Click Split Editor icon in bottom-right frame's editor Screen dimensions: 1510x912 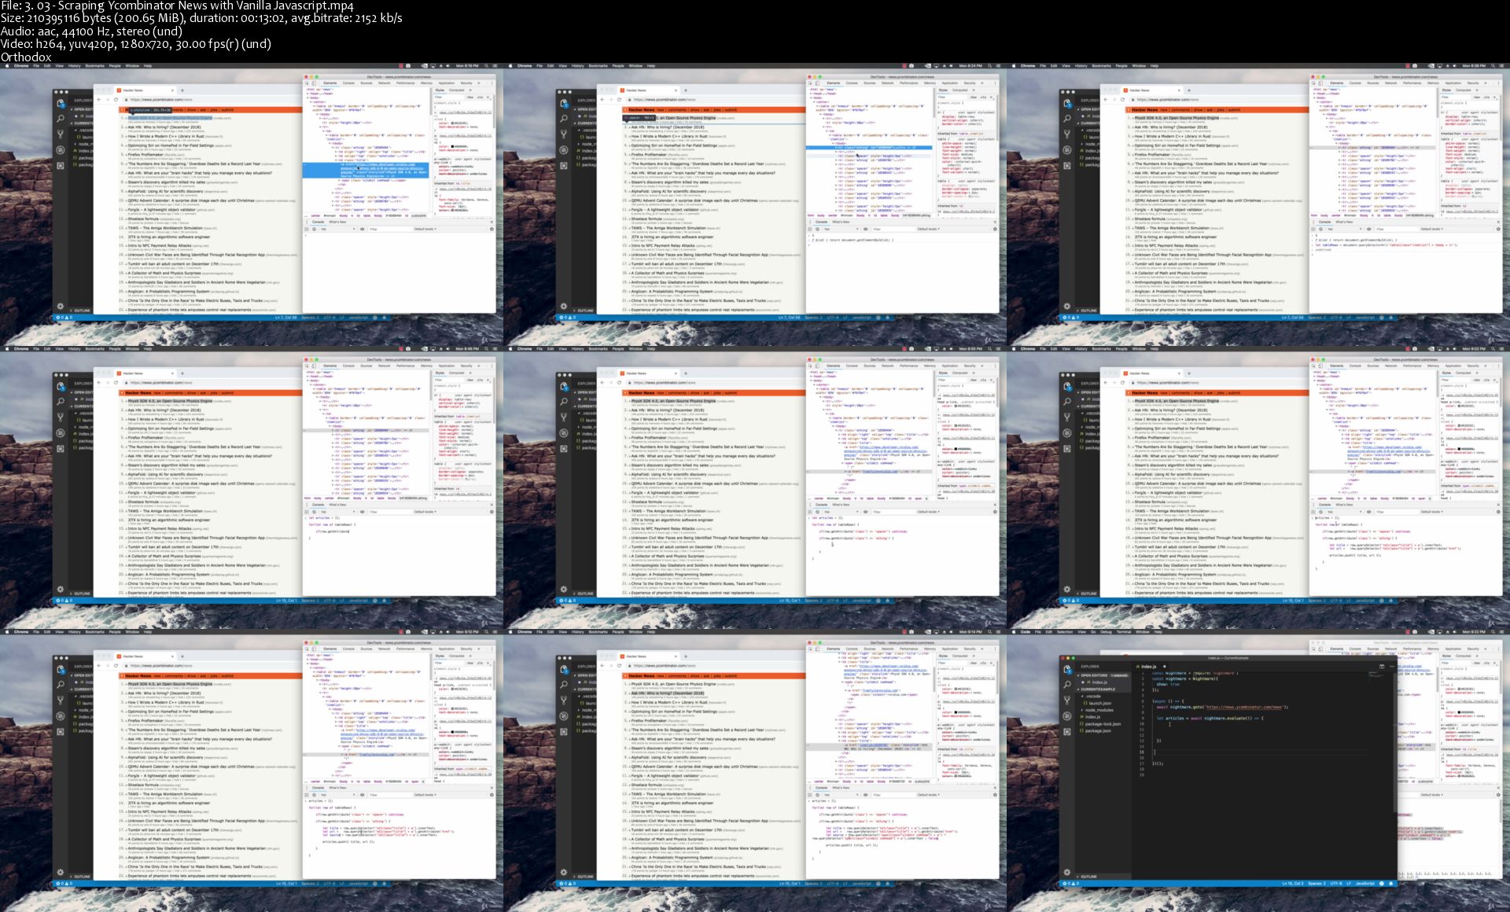coord(1382,667)
